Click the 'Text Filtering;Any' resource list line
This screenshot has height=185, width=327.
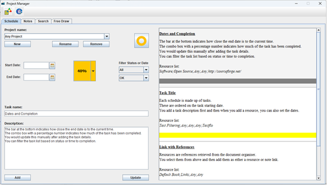186,125
